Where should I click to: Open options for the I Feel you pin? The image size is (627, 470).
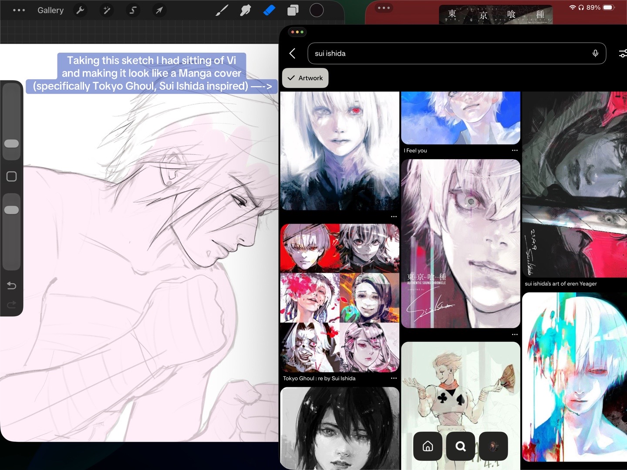pos(515,151)
